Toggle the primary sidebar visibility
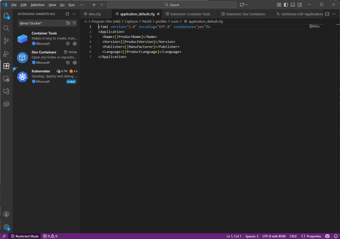The height and width of the screenshot is (239, 340). (286, 4)
